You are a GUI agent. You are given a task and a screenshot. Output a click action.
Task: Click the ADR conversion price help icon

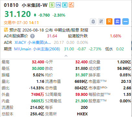(x=32, y=36)
